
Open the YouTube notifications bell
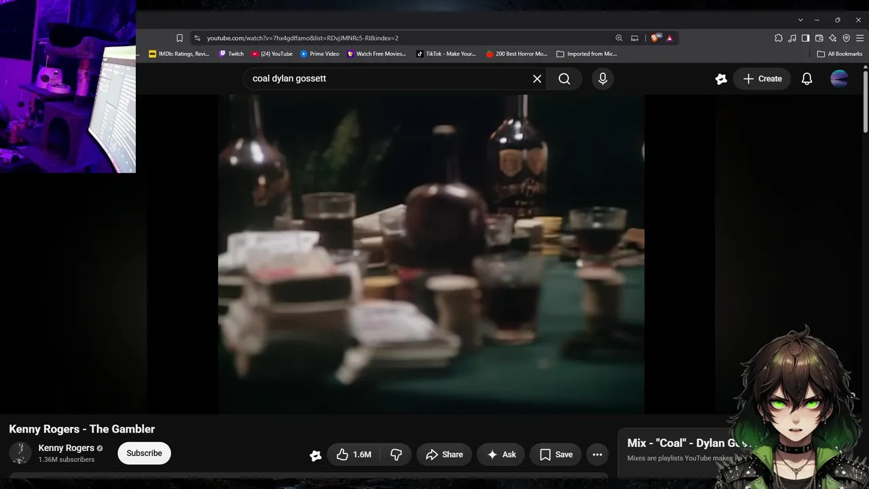tap(807, 79)
